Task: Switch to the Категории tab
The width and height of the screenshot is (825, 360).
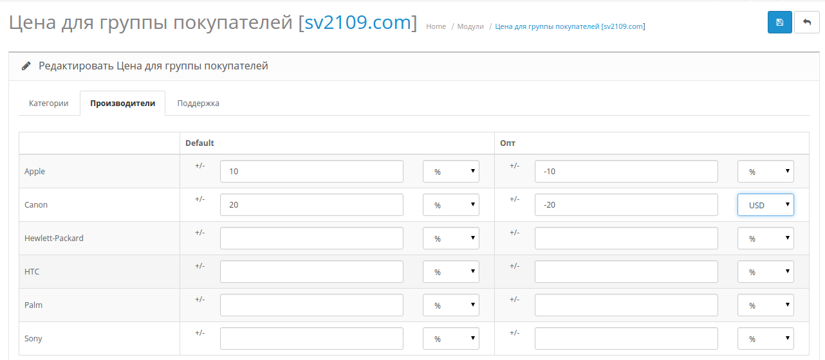Action: (x=49, y=103)
